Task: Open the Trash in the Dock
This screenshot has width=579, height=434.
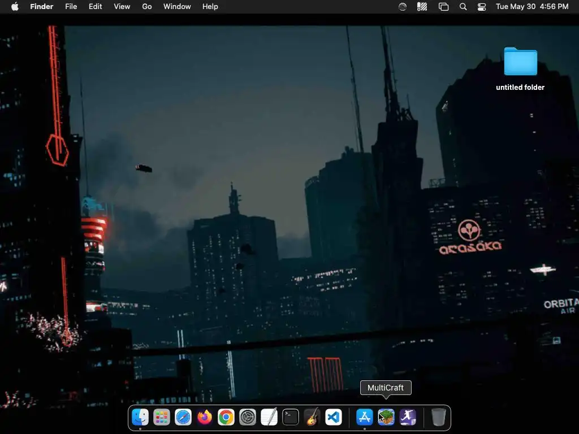Action: click(438, 418)
